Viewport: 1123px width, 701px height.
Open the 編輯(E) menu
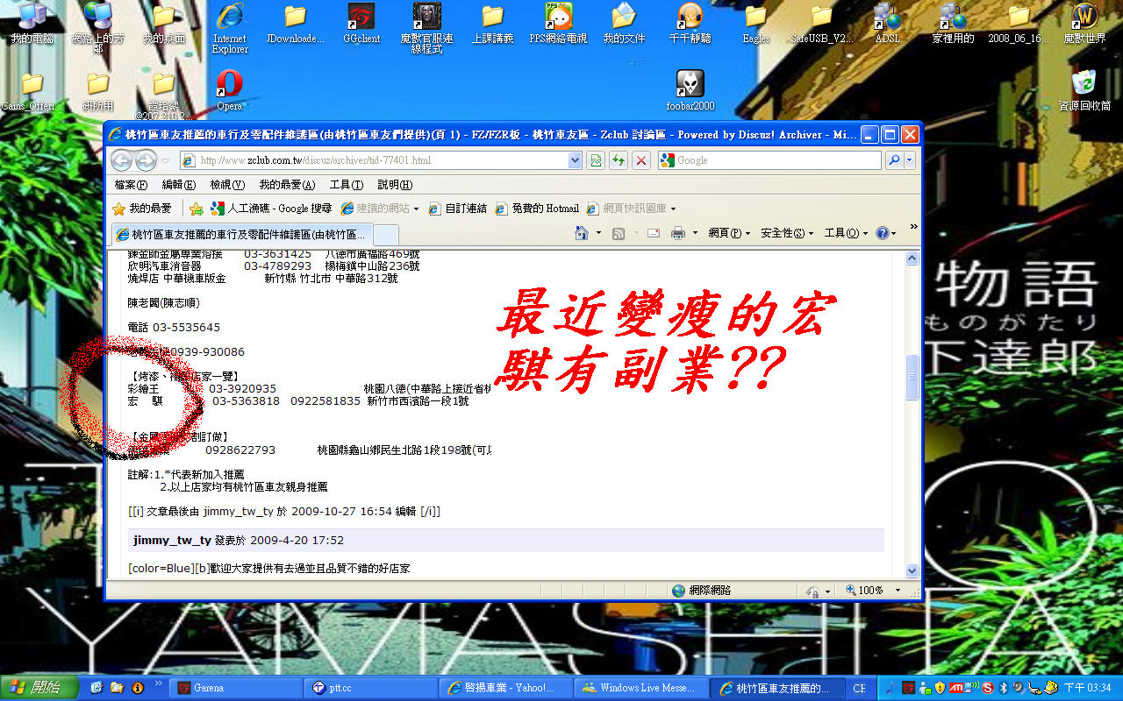[x=179, y=185]
